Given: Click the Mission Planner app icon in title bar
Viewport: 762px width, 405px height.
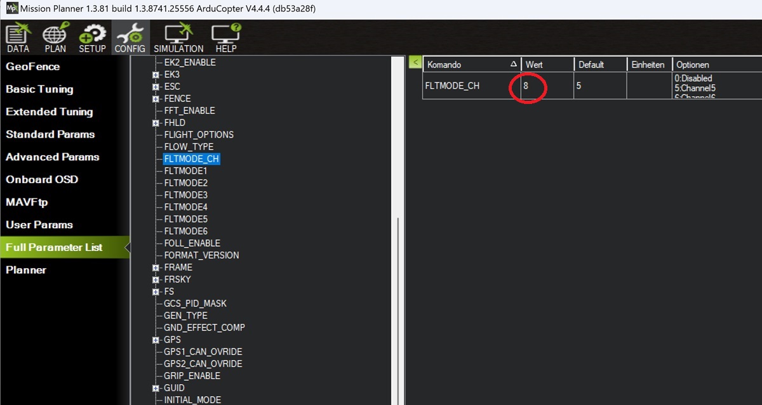Looking at the screenshot, I should coord(11,9).
